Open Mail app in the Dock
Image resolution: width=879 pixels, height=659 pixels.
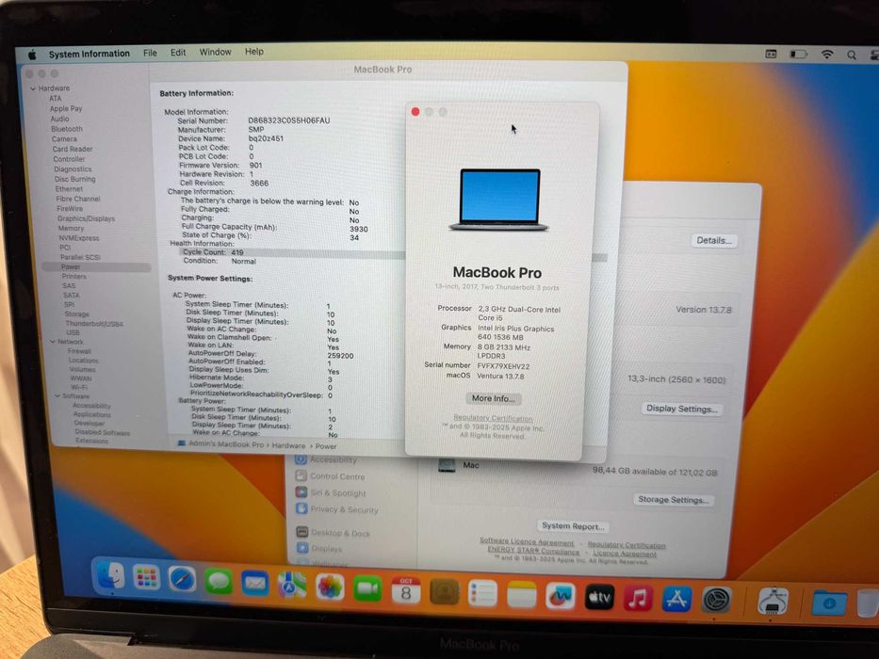click(255, 584)
